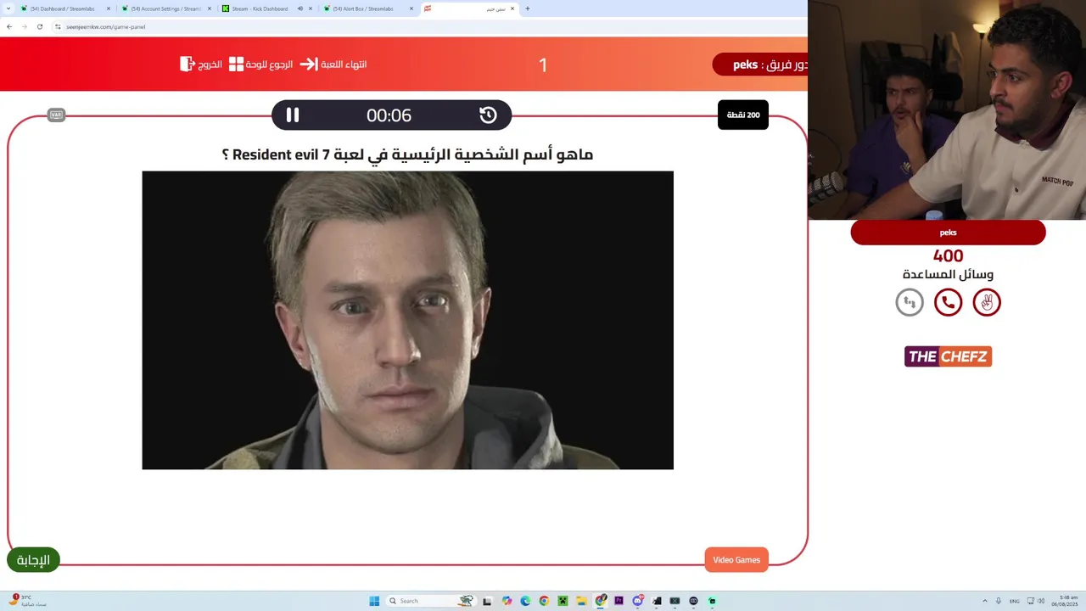
Task: Show hidden system tray icons
Action: [985, 601]
